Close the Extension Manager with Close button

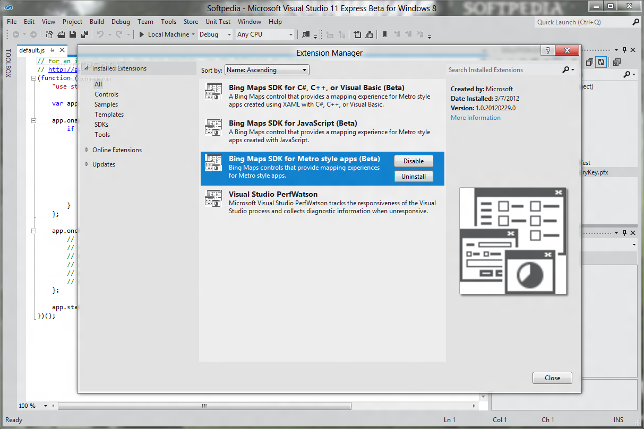(552, 378)
